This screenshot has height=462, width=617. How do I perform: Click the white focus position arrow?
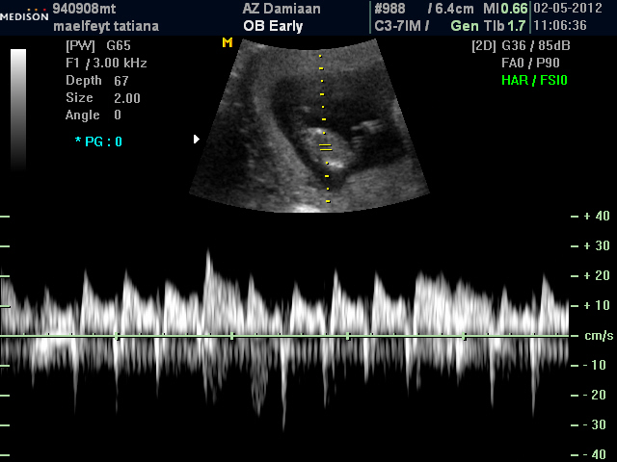tap(197, 139)
